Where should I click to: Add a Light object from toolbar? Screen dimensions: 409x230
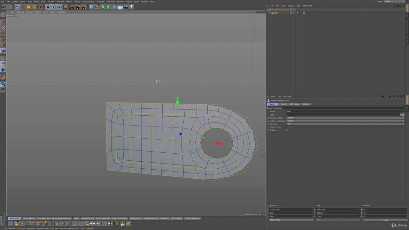tap(132, 7)
